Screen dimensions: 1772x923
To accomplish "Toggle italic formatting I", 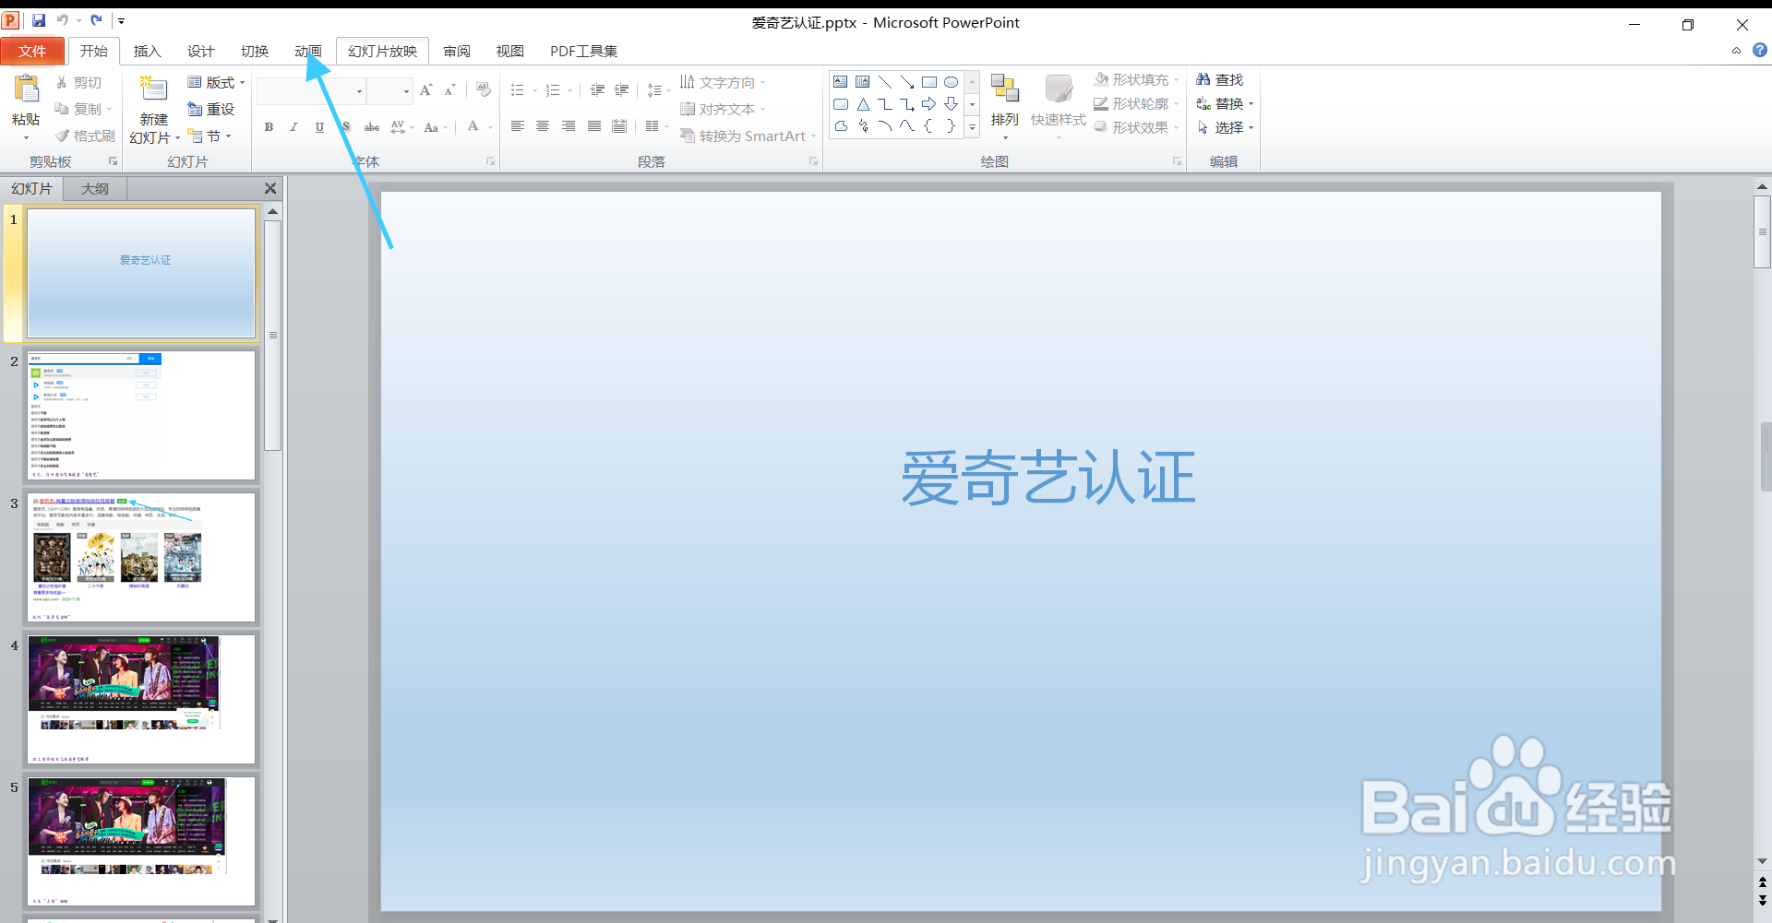I will [293, 127].
